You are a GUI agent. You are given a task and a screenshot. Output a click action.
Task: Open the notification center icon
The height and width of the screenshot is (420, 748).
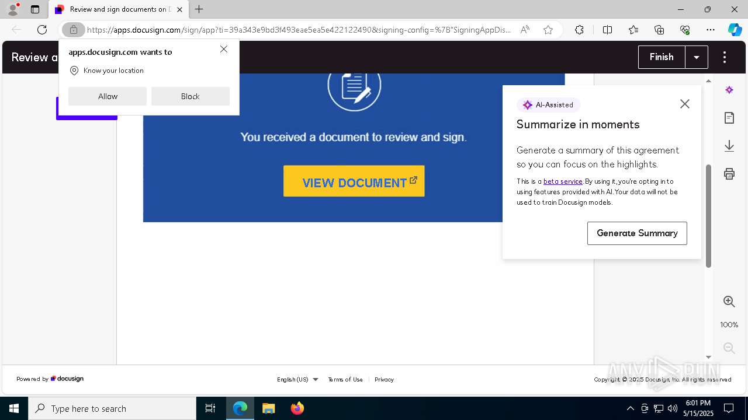[729, 408]
